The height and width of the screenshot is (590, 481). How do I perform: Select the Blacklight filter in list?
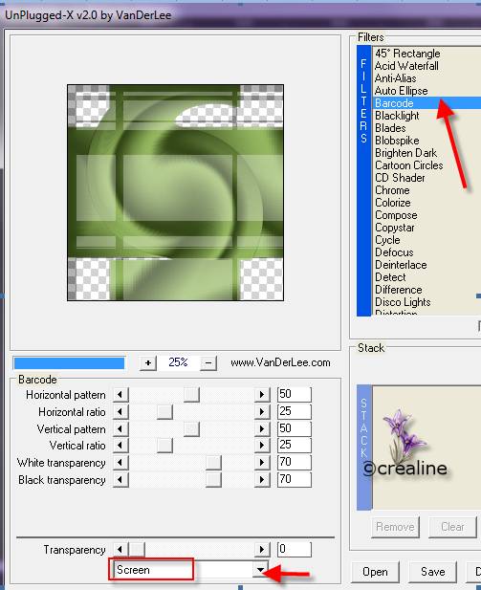[397, 116]
